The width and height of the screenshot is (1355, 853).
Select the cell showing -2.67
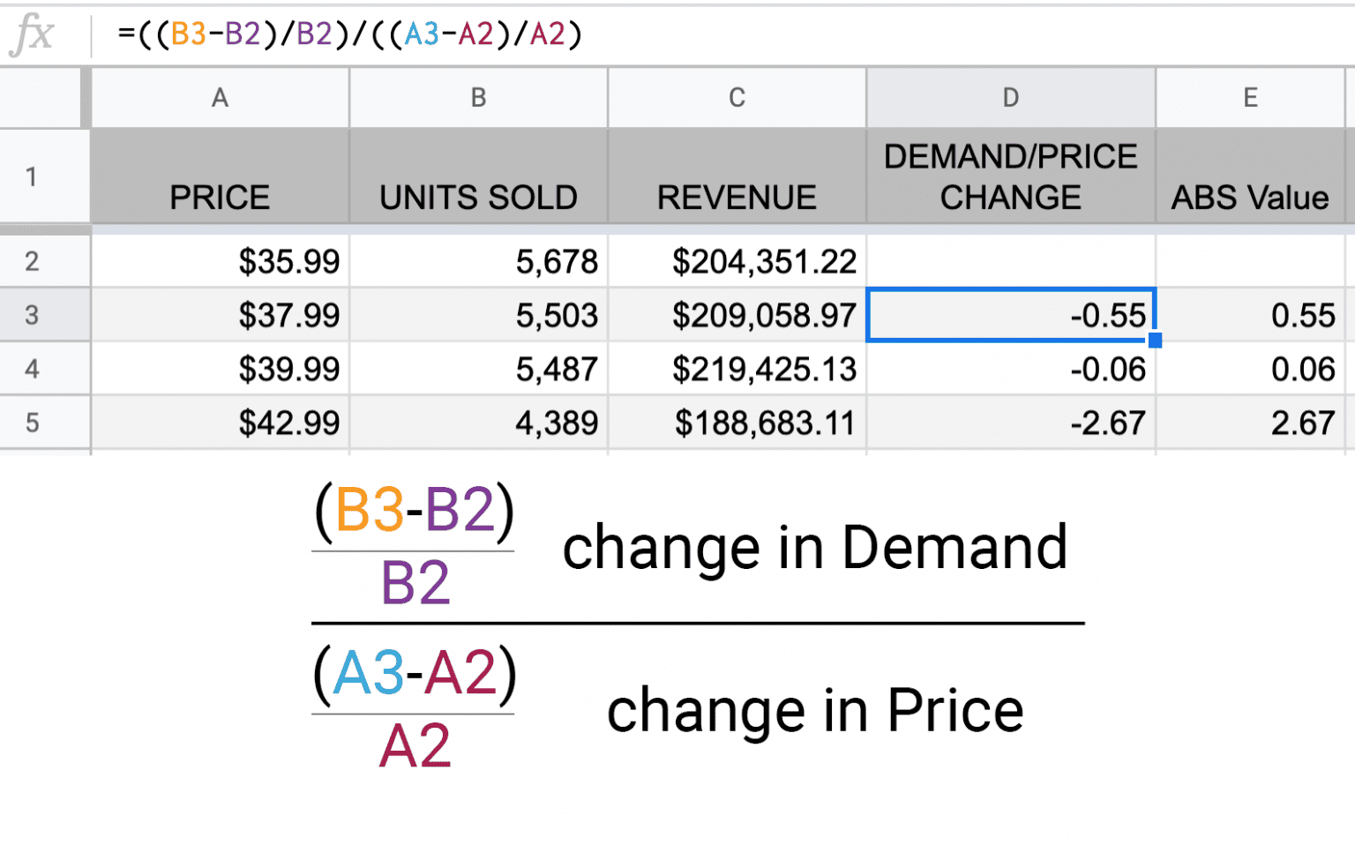point(1010,423)
